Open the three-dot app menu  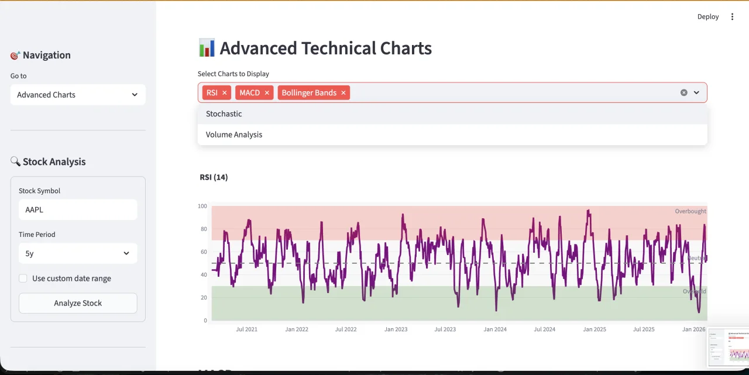tap(732, 16)
